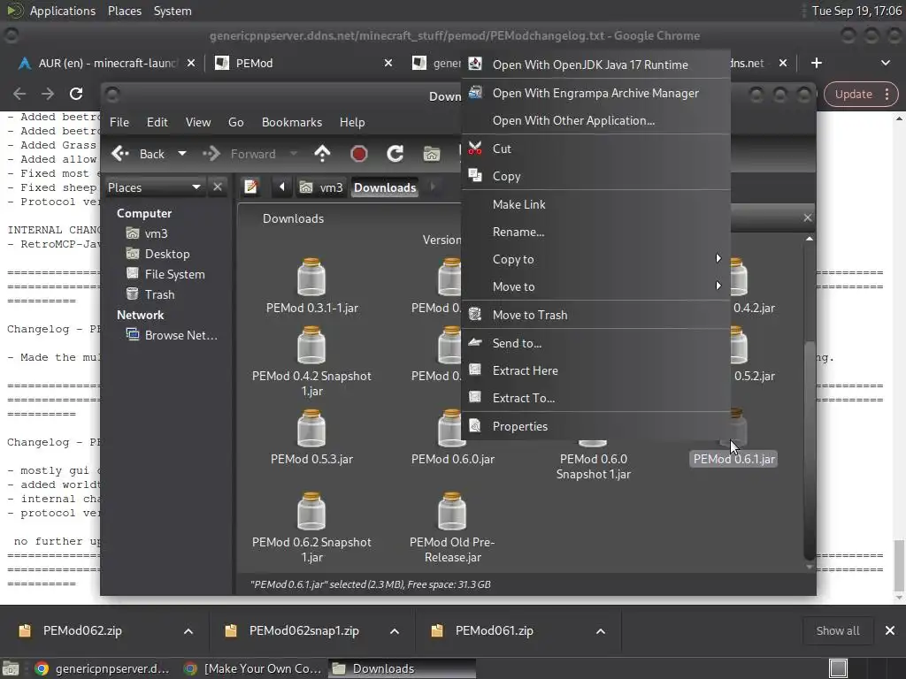Viewport: 906px width, 679px height.
Task: Open File System in sidebar
Action: pos(165,274)
